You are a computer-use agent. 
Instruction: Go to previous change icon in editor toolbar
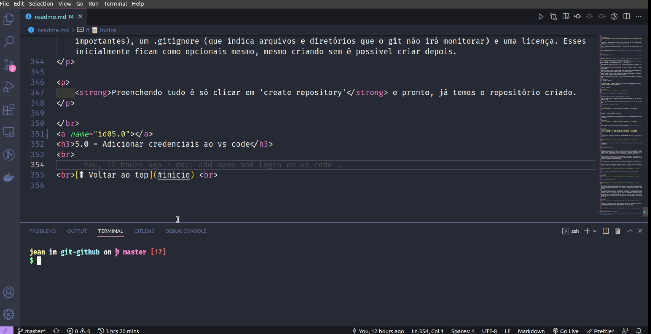pos(590,16)
